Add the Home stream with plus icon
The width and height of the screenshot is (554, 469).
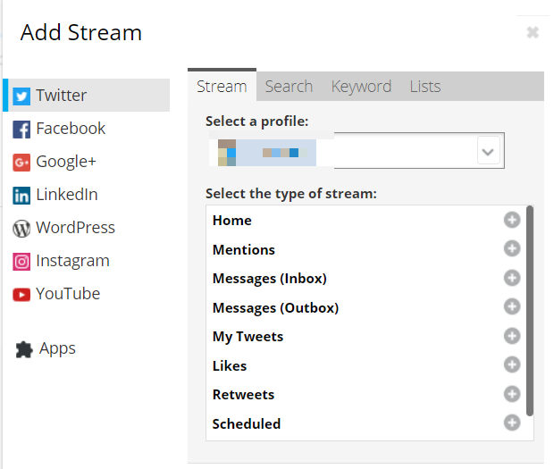click(512, 221)
